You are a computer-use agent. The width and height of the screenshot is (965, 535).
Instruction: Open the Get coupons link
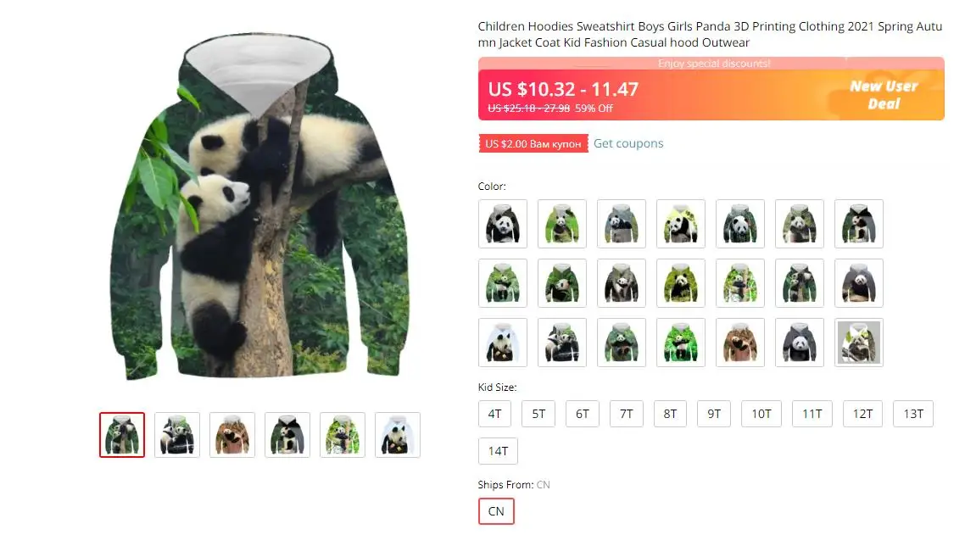point(628,143)
